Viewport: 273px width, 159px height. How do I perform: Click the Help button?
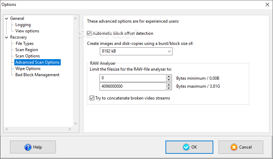point(33,147)
